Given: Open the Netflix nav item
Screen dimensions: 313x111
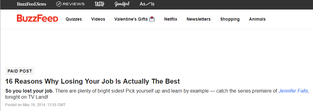Looking at the screenshot, I should [x=171, y=19].
